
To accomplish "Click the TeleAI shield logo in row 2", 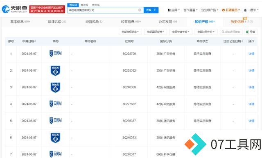I will [56, 70].
